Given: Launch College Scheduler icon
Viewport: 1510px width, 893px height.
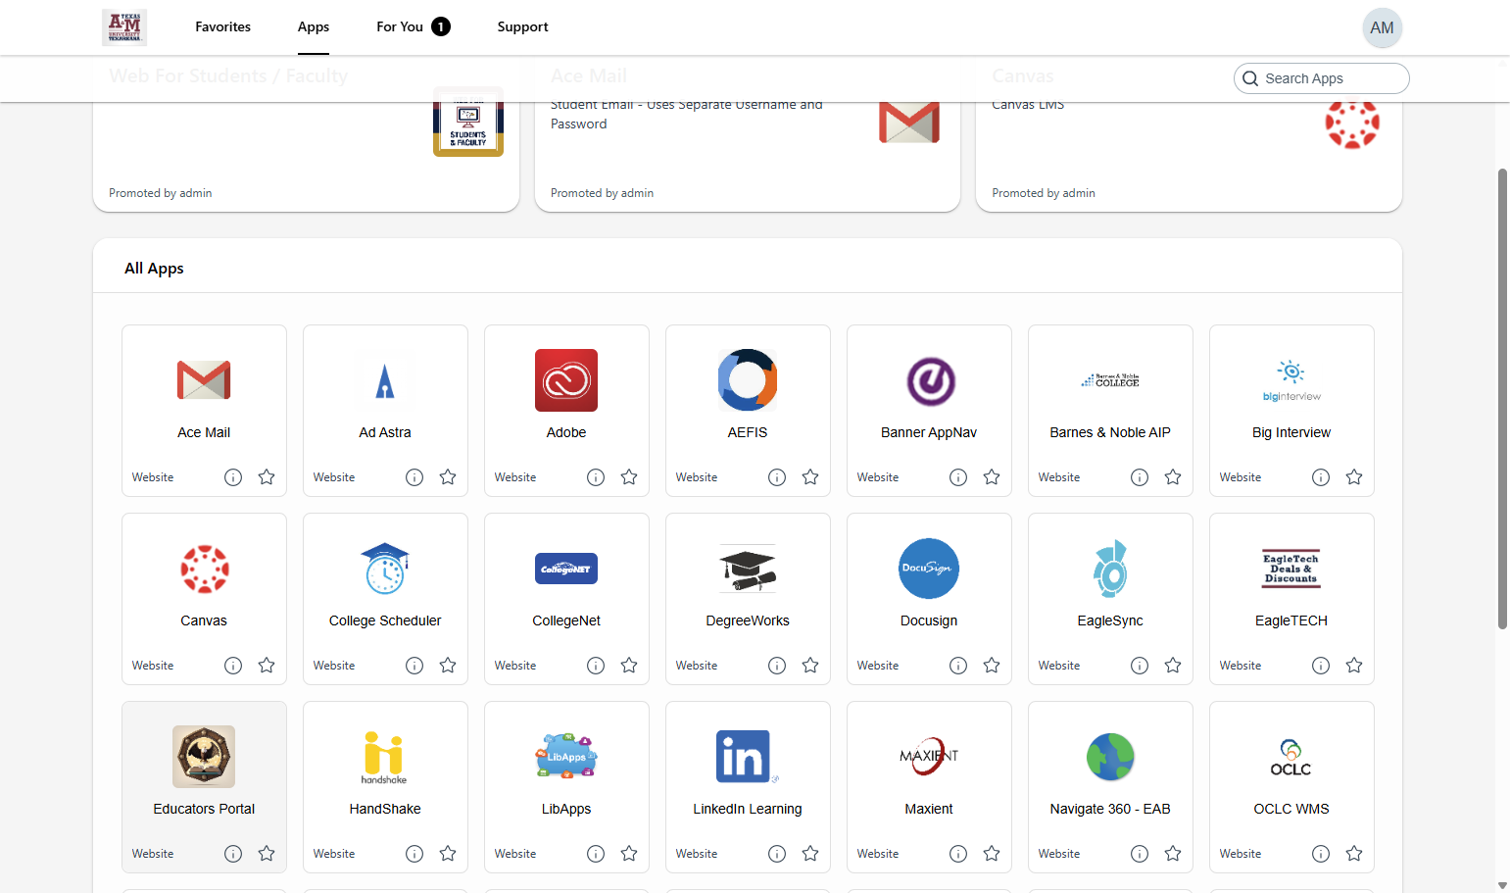Looking at the screenshot, I should 385,569.
